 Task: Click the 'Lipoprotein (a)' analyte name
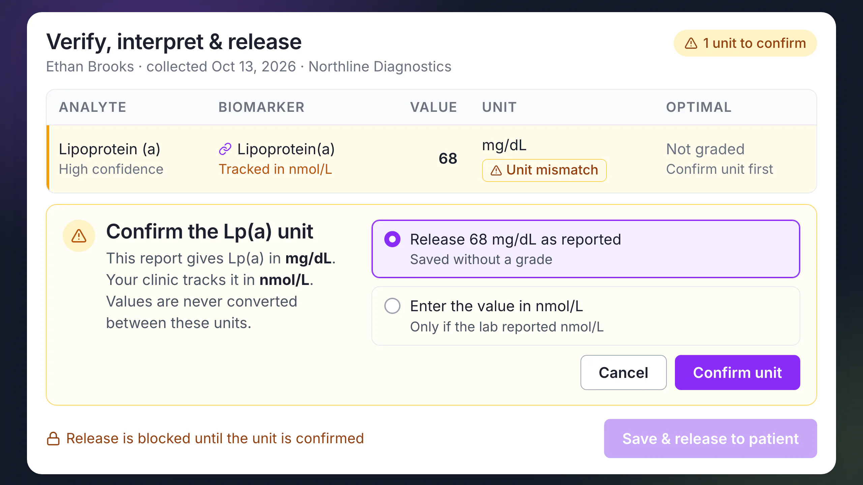point(110,149)
